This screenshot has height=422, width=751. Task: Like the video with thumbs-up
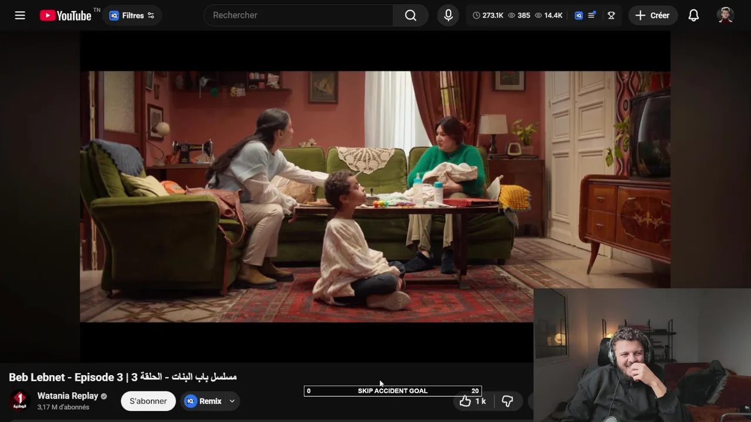pos(473,401)
